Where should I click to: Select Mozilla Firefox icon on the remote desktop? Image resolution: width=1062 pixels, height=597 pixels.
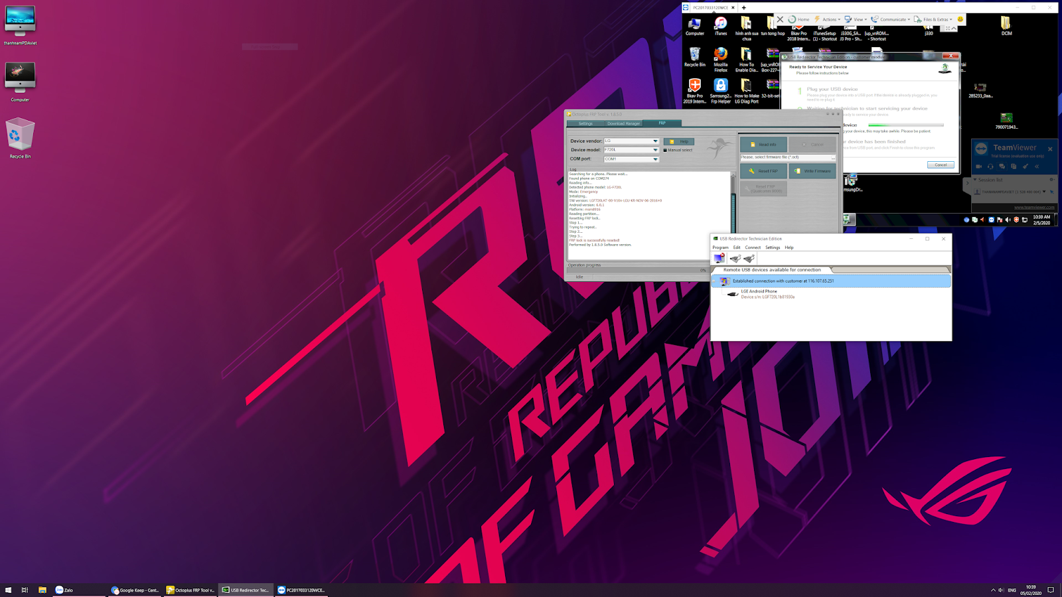click(x=721, y=59)
